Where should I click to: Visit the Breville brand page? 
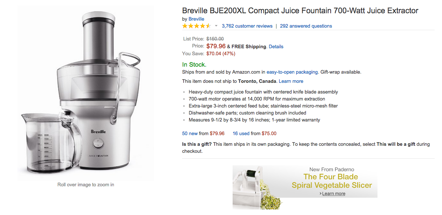(196, 19)
